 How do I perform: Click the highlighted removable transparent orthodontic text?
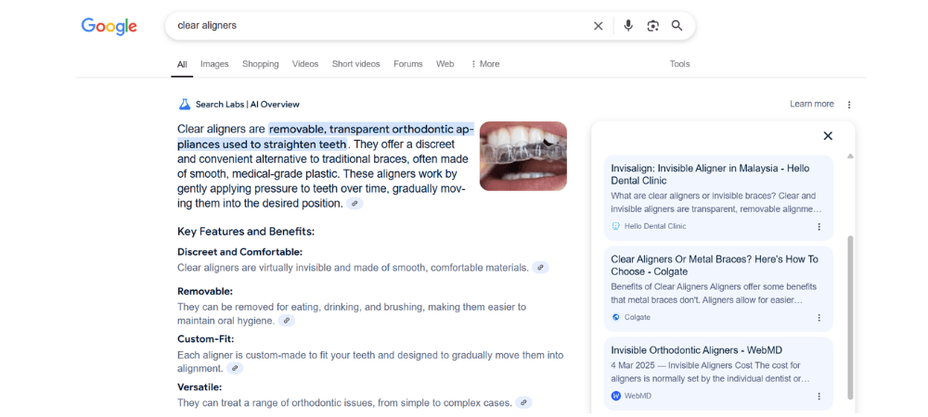pyautogui.click(x=326, y=136)
